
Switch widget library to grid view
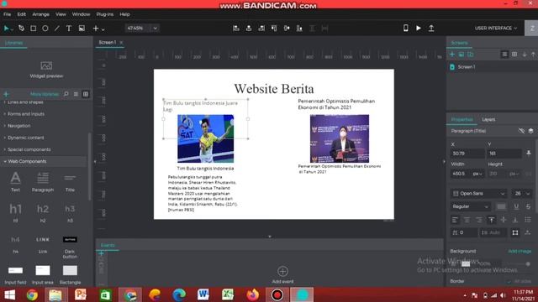(x=86, y=94)
